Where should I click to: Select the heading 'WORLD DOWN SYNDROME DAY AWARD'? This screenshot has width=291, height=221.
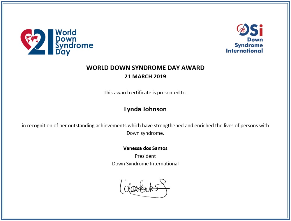pos(145,68)
